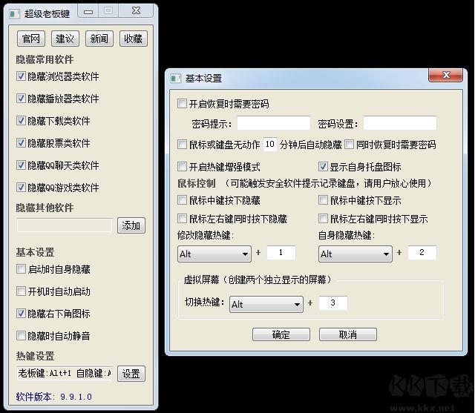Viewport: 475px width, 413px height.
Task: Click the 添加 button to add software
Action: point(131,225)
